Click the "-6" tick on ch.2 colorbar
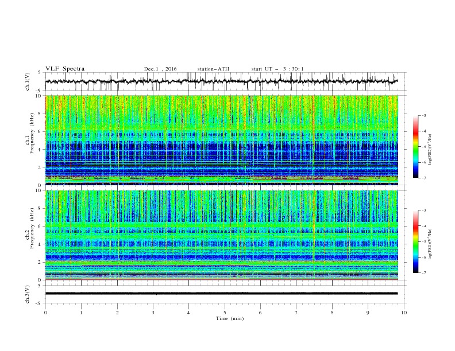This screenshot has width=455, height=351. [x=423, y=257]
